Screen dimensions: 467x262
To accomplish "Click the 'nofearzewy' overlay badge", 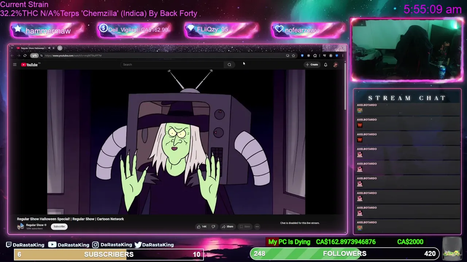I will click(309, 30).
